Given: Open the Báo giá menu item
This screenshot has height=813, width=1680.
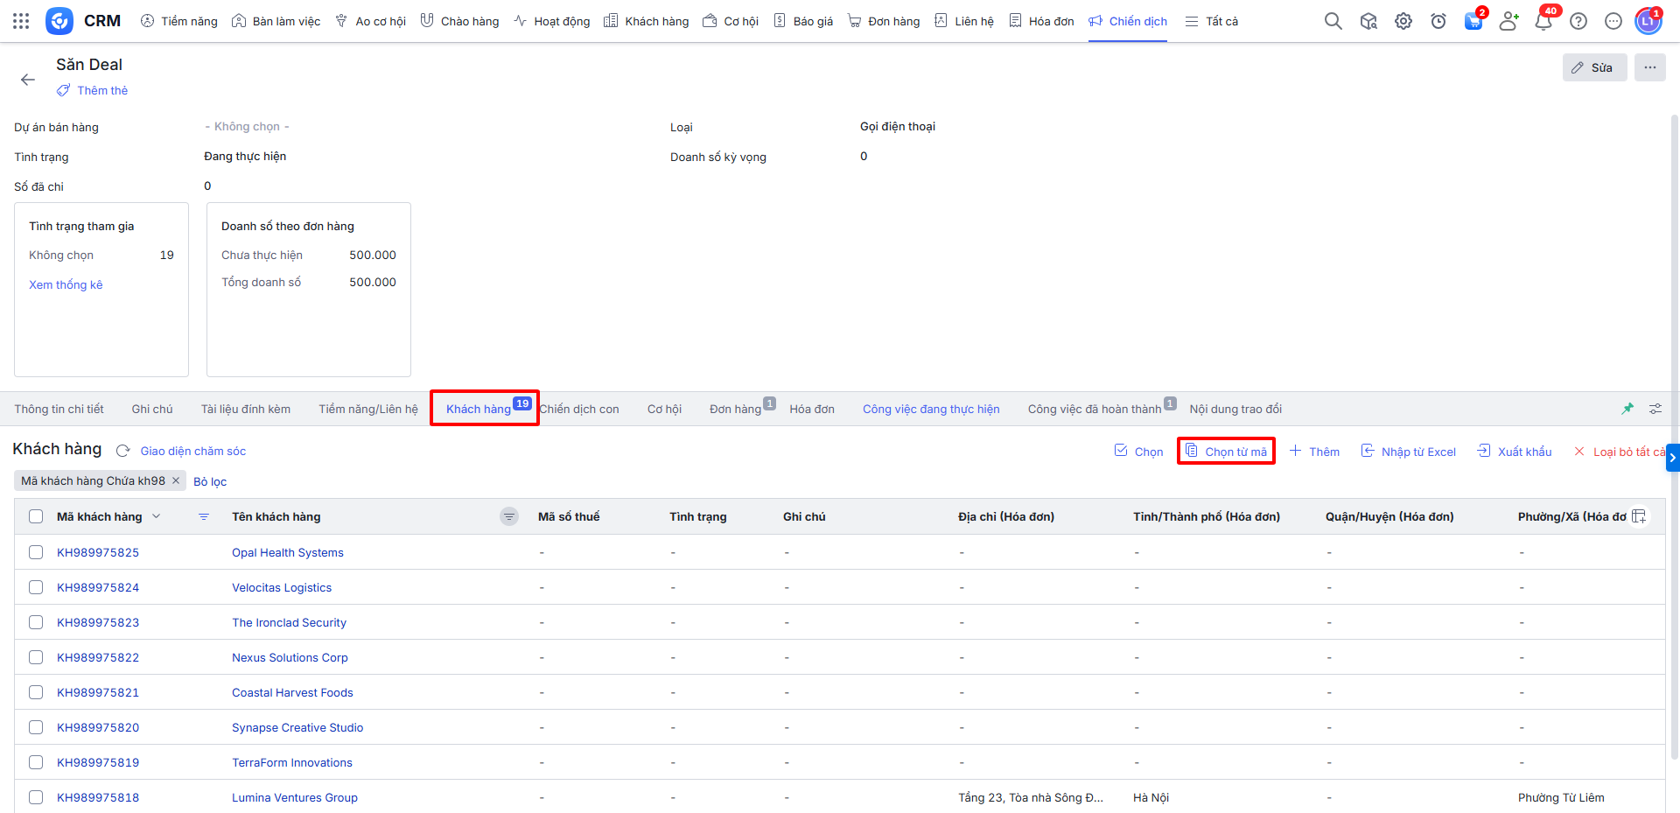Looking at the screenshot, I should [x=803, y=21].
